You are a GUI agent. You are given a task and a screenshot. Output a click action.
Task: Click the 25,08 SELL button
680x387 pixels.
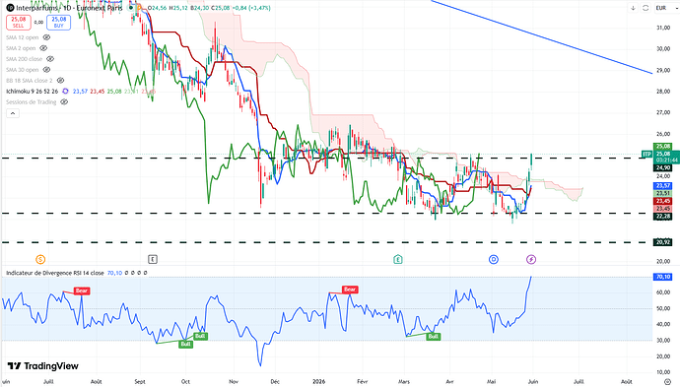click(18, 22)
